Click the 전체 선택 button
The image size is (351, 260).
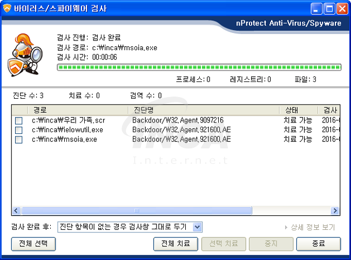click(33, 244)
